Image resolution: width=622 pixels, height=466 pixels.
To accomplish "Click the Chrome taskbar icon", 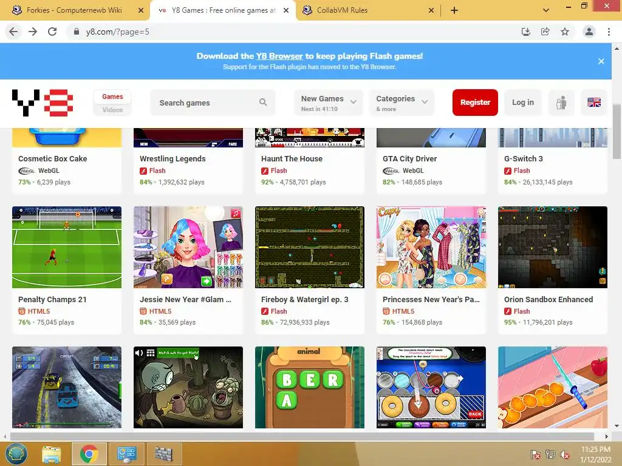I will 89,454.
